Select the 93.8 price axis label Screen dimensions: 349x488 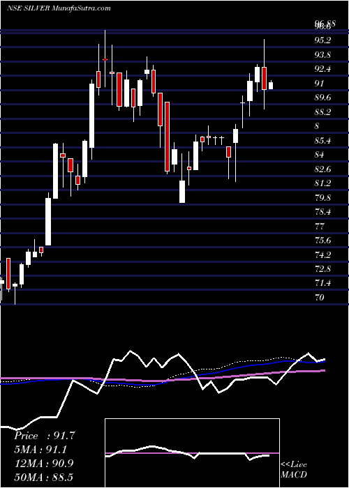pyautogui.click(x=322, y=55)
